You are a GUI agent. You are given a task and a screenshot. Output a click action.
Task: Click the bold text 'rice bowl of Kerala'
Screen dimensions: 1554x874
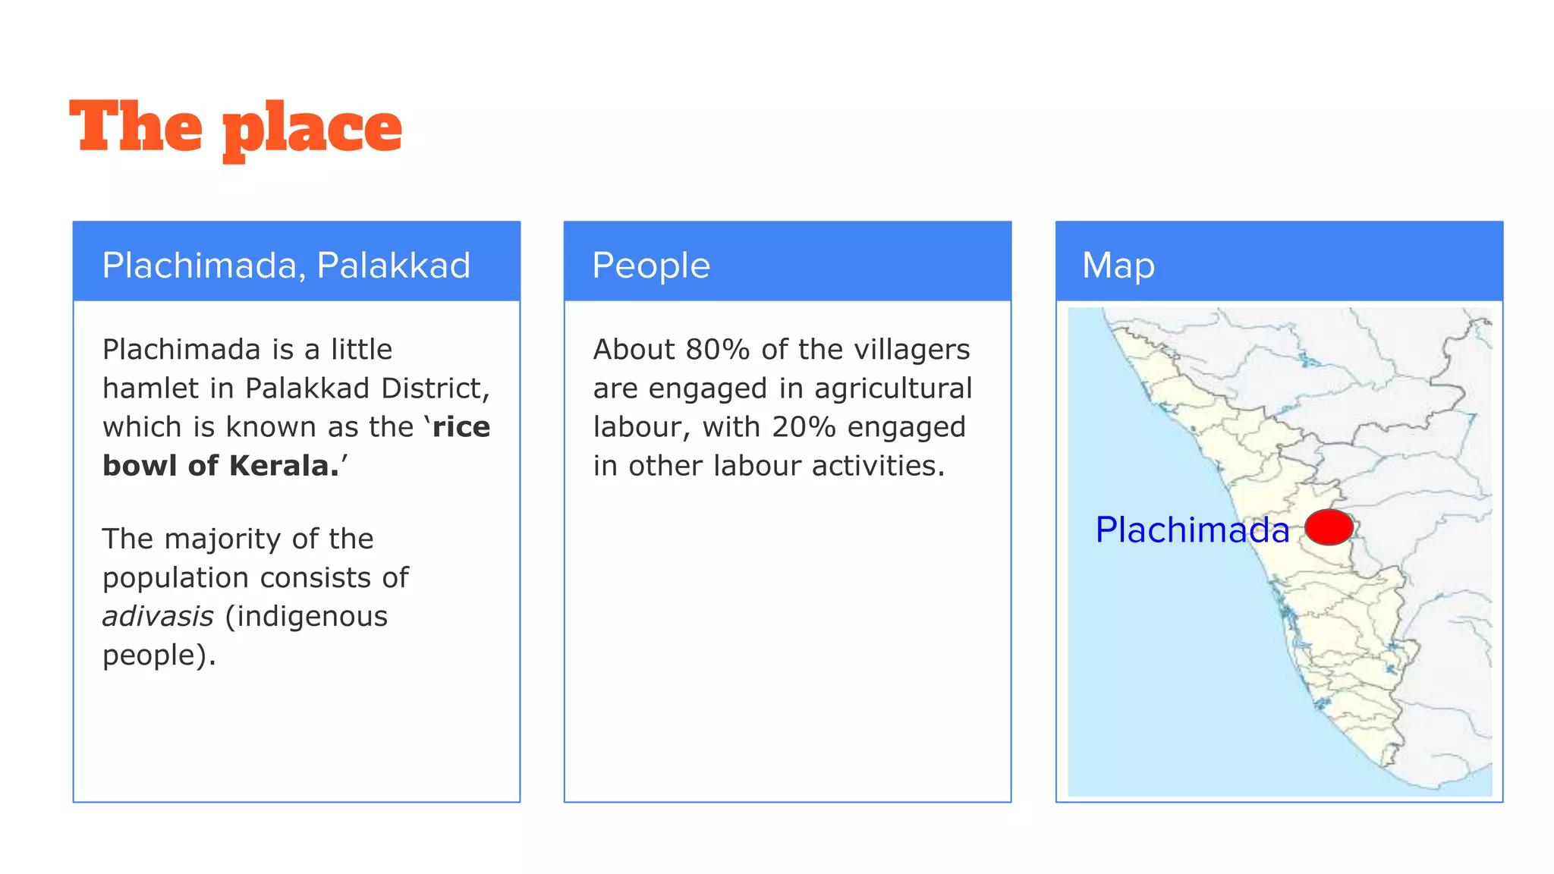pyautogui.click(x=297, y=446)
